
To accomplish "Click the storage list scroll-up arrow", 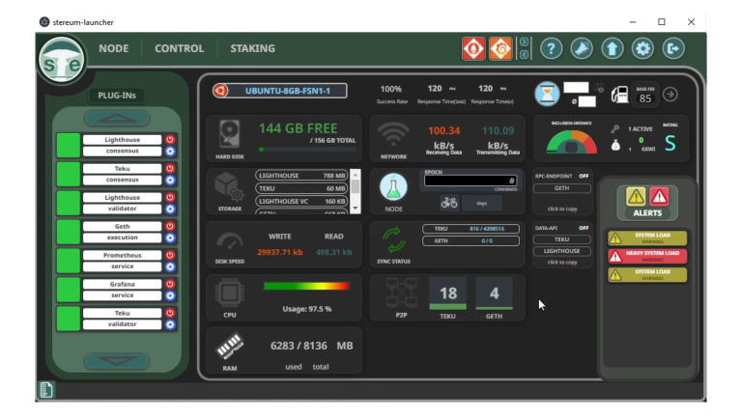I will pyautogui.click(x=356, y=174).
